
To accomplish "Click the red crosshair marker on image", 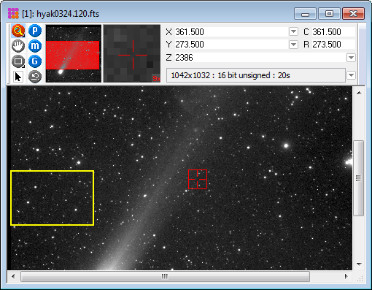I will click(198, 179).
